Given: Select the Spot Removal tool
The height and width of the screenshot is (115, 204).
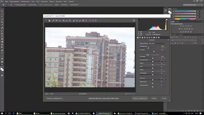Looking at the screenshot, I should pos(74,20).
